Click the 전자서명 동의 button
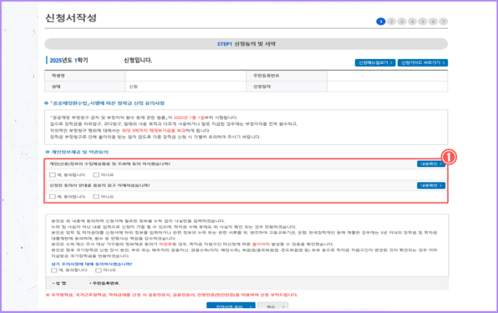 [x=231, y=306]
